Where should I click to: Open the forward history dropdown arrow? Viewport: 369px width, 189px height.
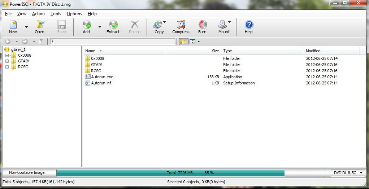click(x=34, y=41)
